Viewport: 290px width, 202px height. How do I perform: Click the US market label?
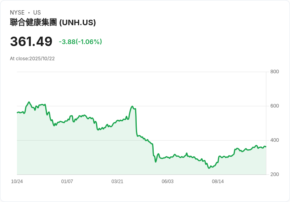pos(37,13)
